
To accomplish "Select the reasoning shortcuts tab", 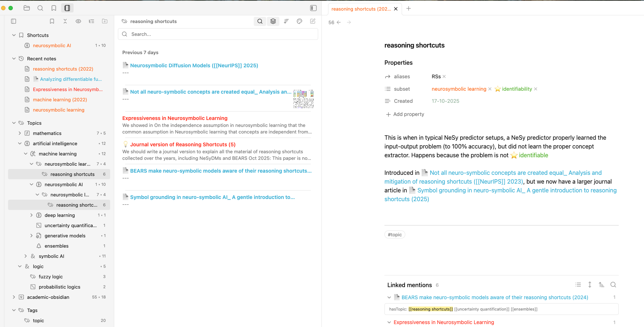I will 361,9.
